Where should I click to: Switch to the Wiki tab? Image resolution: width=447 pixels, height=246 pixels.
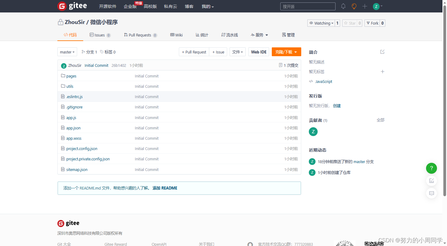(176, 35)
